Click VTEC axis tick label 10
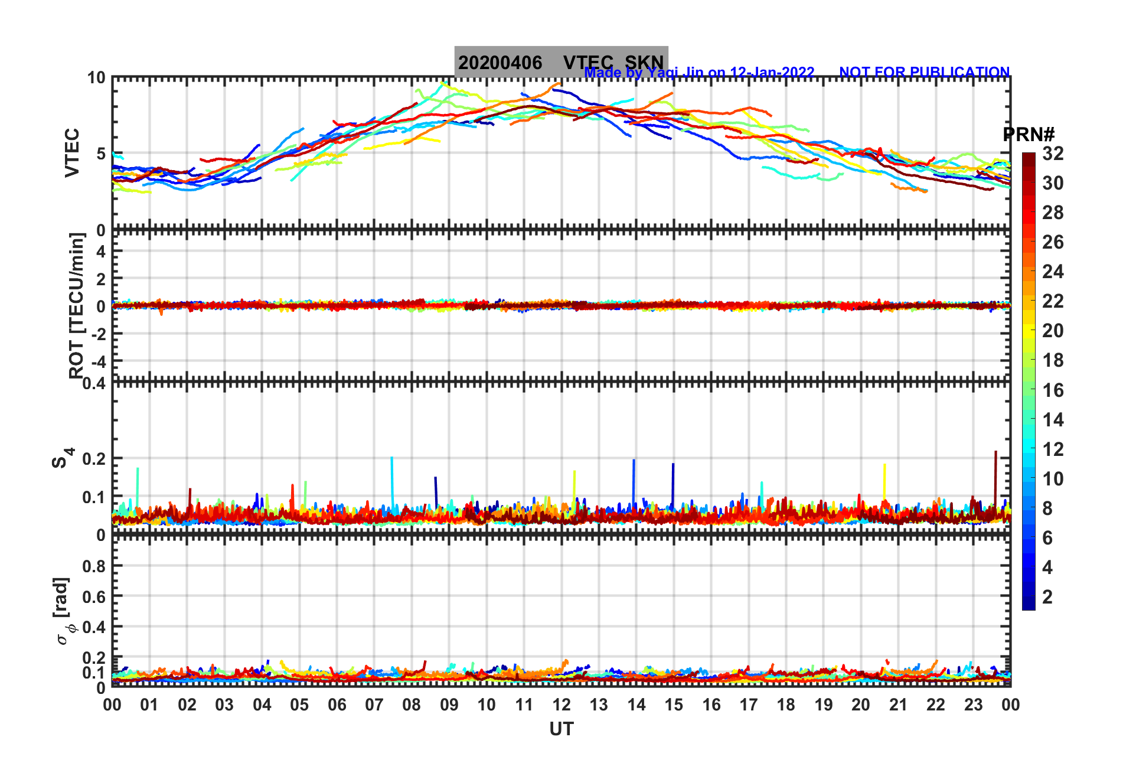 96,78
